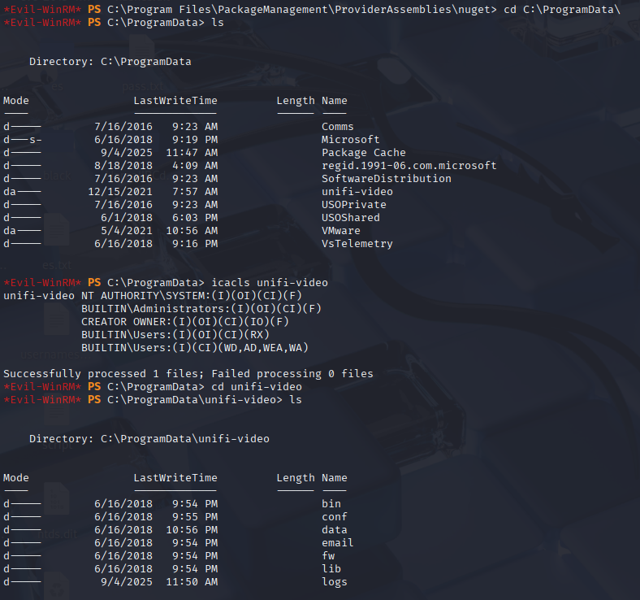Click the 'Comms' directory name
The width and height of the screenshot is (640, 600).
338,127
